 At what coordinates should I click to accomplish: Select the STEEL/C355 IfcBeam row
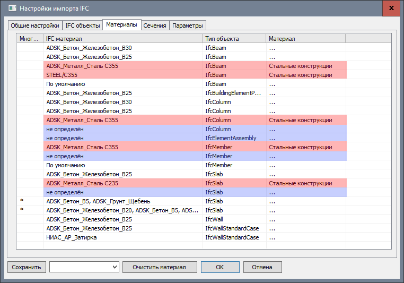[123, 75]
